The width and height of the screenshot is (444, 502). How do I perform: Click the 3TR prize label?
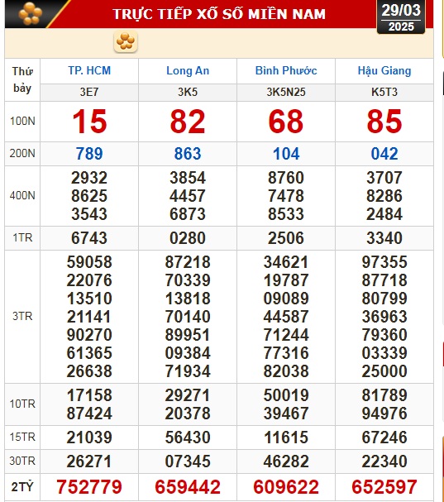[22, 316]
